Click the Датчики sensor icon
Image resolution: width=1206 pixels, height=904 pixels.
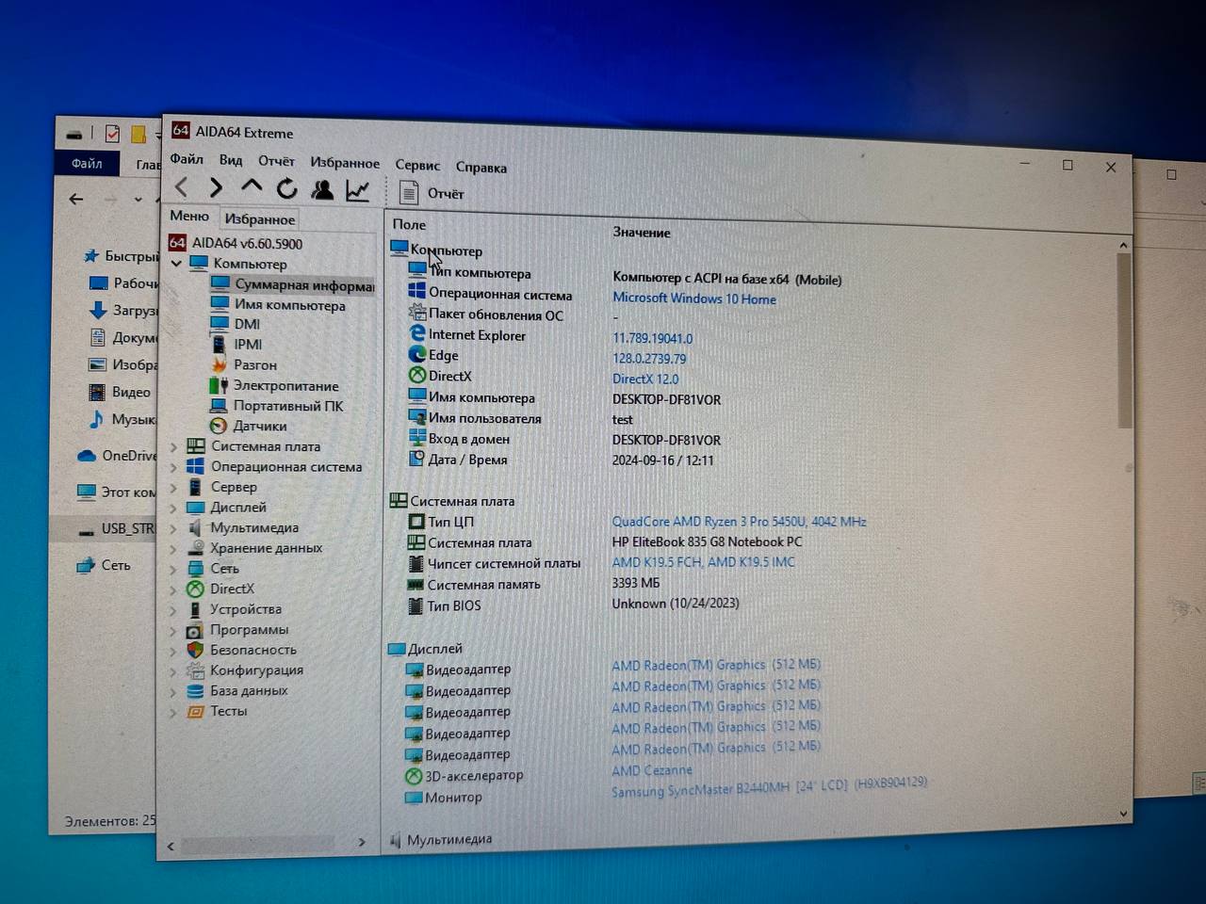219,426
